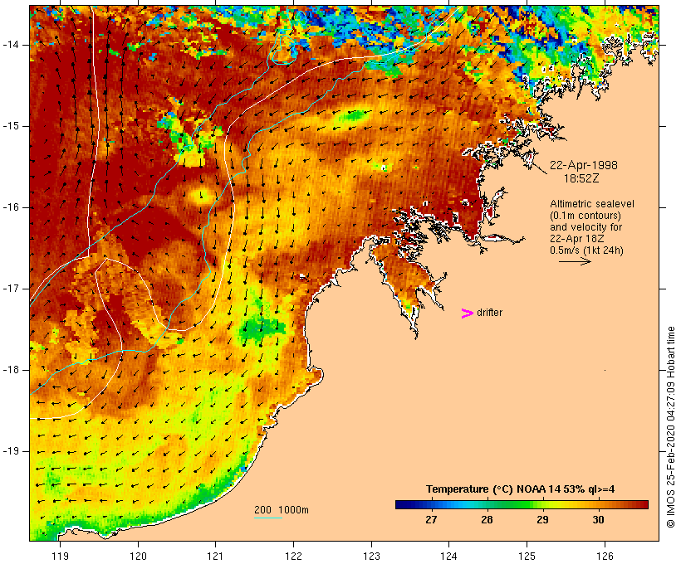681x564 pixels.
Task: Click the longitude axis label '124'
Action: 448,556
